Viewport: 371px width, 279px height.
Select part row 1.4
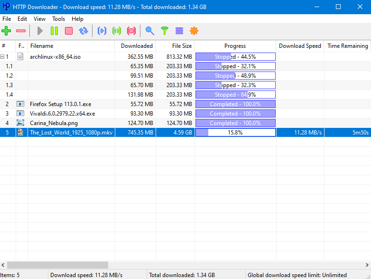coord(185,94)
